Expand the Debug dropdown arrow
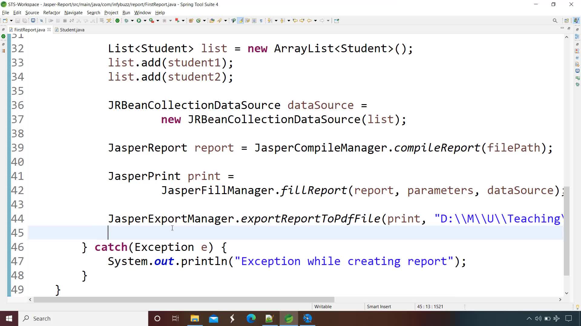This screenshot has width=581, height=326. [132, 21]
